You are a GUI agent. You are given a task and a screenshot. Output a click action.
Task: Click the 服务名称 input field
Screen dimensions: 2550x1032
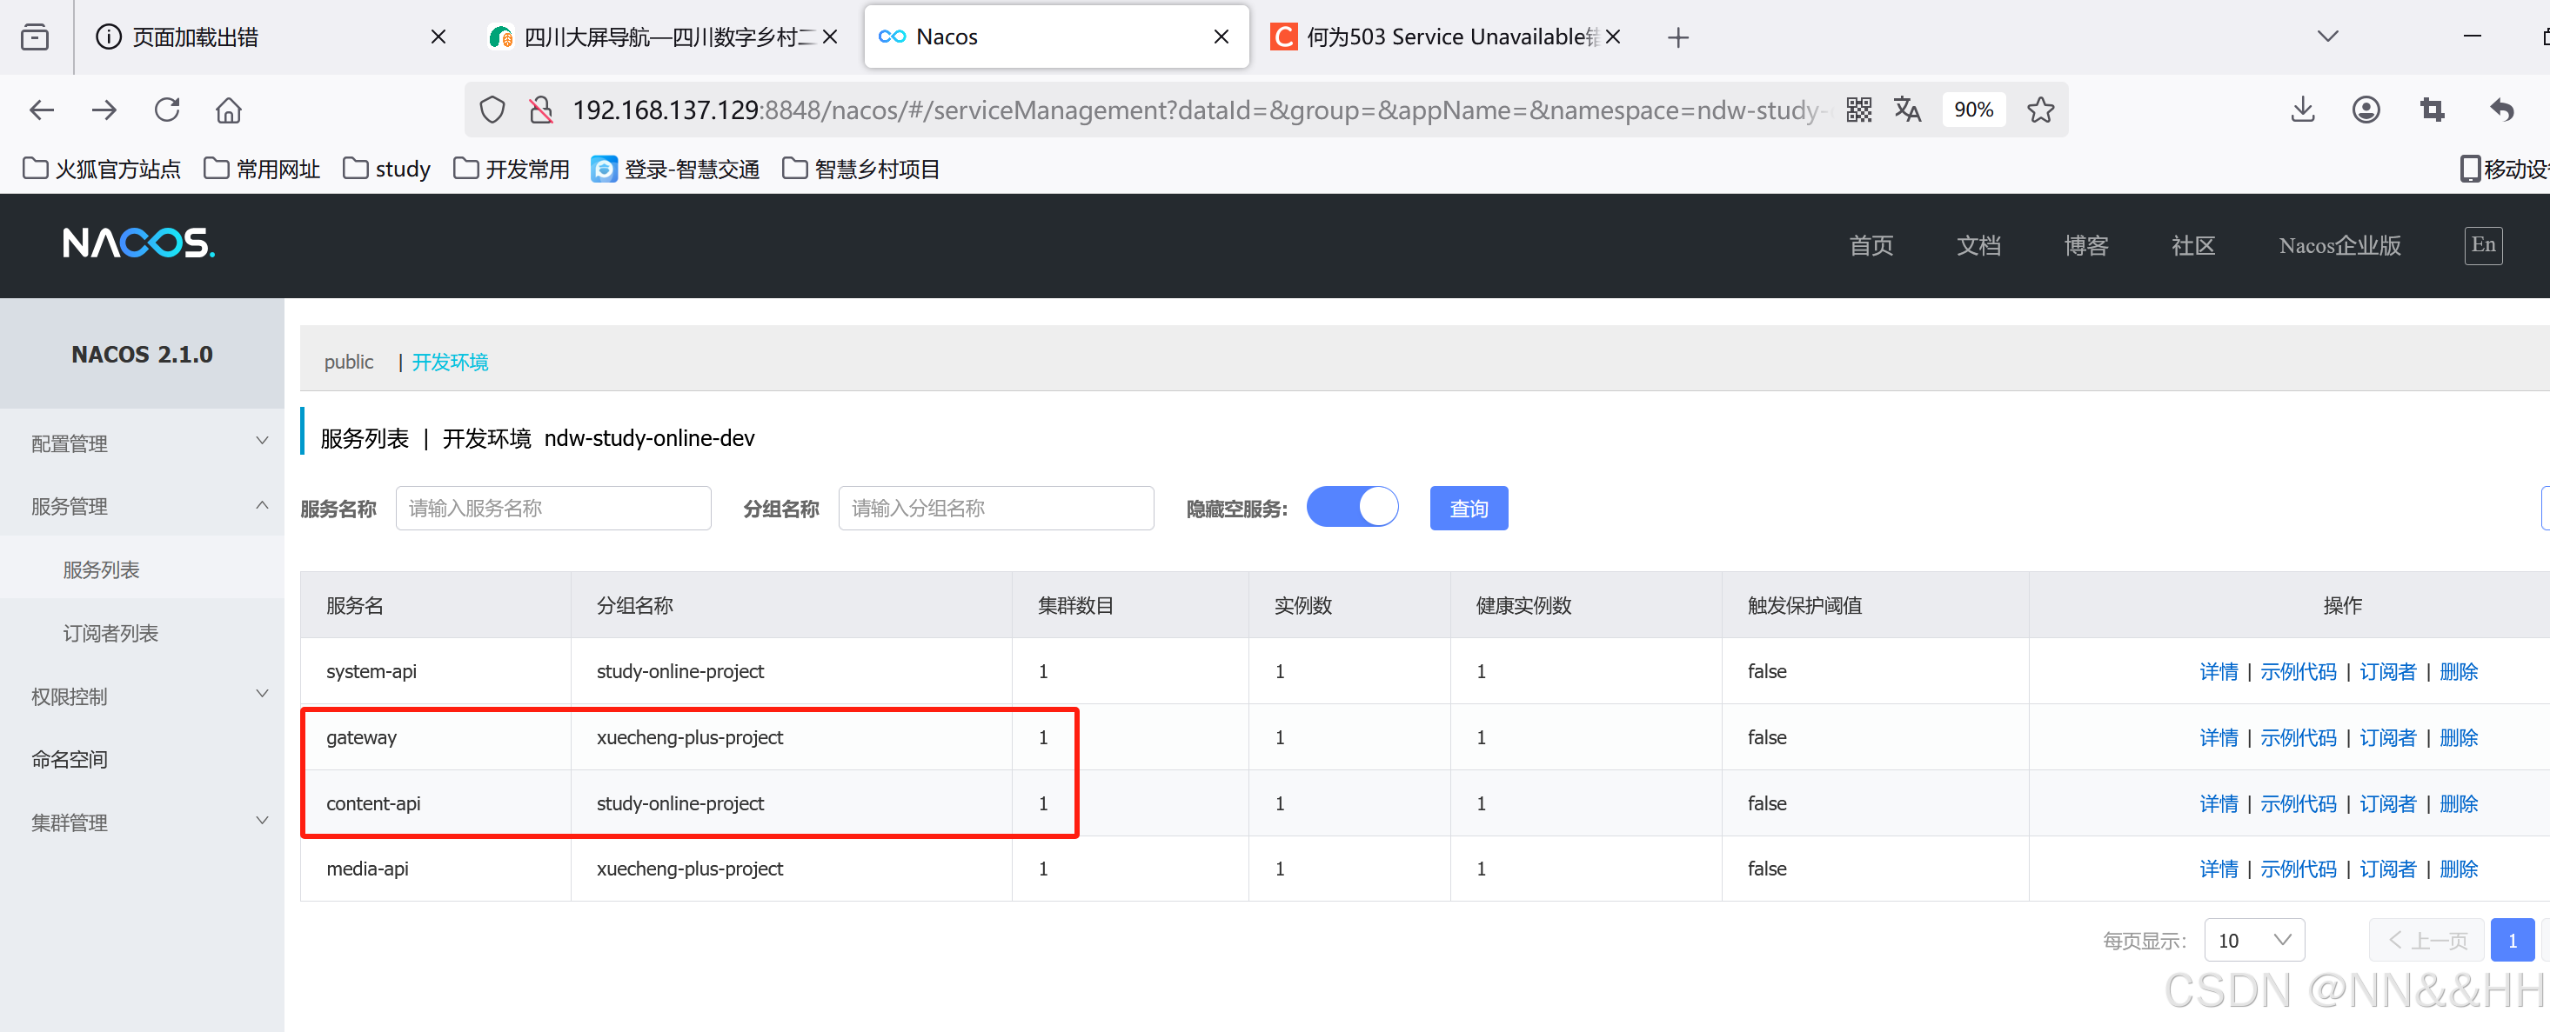(x=552, y=509)
